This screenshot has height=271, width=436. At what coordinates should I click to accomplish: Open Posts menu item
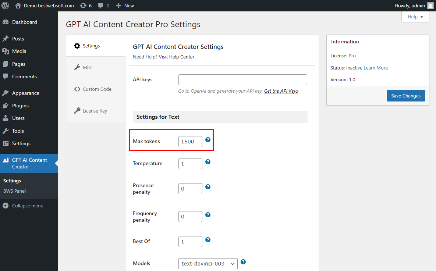29,39
